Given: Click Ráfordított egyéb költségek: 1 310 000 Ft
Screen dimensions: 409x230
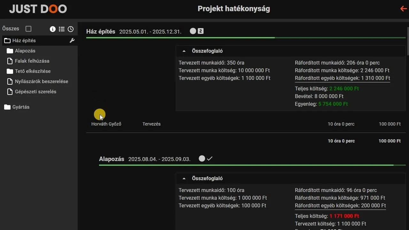Looking at the screenshot, I should coord(343,78).
